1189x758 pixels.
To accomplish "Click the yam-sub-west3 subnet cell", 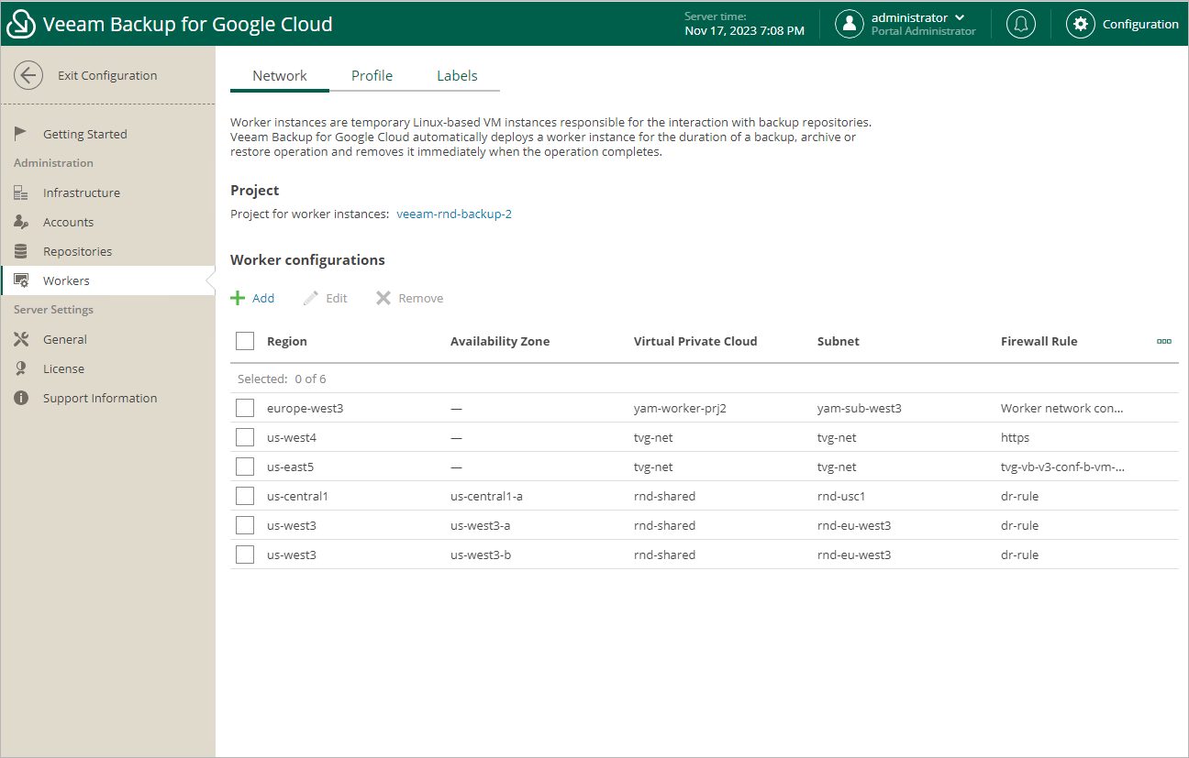I will (x=860, y=408).
